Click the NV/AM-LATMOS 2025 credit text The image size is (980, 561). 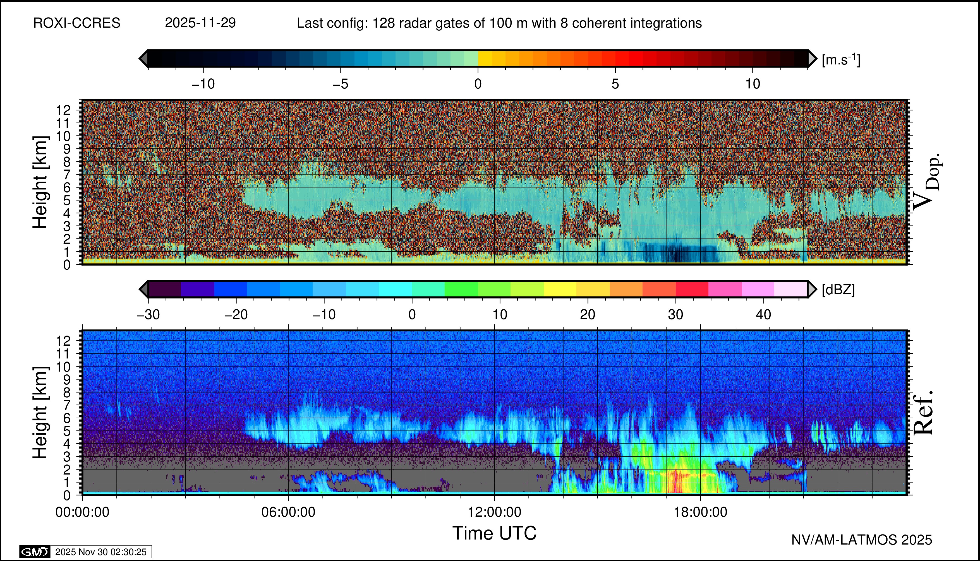[861, 540]
